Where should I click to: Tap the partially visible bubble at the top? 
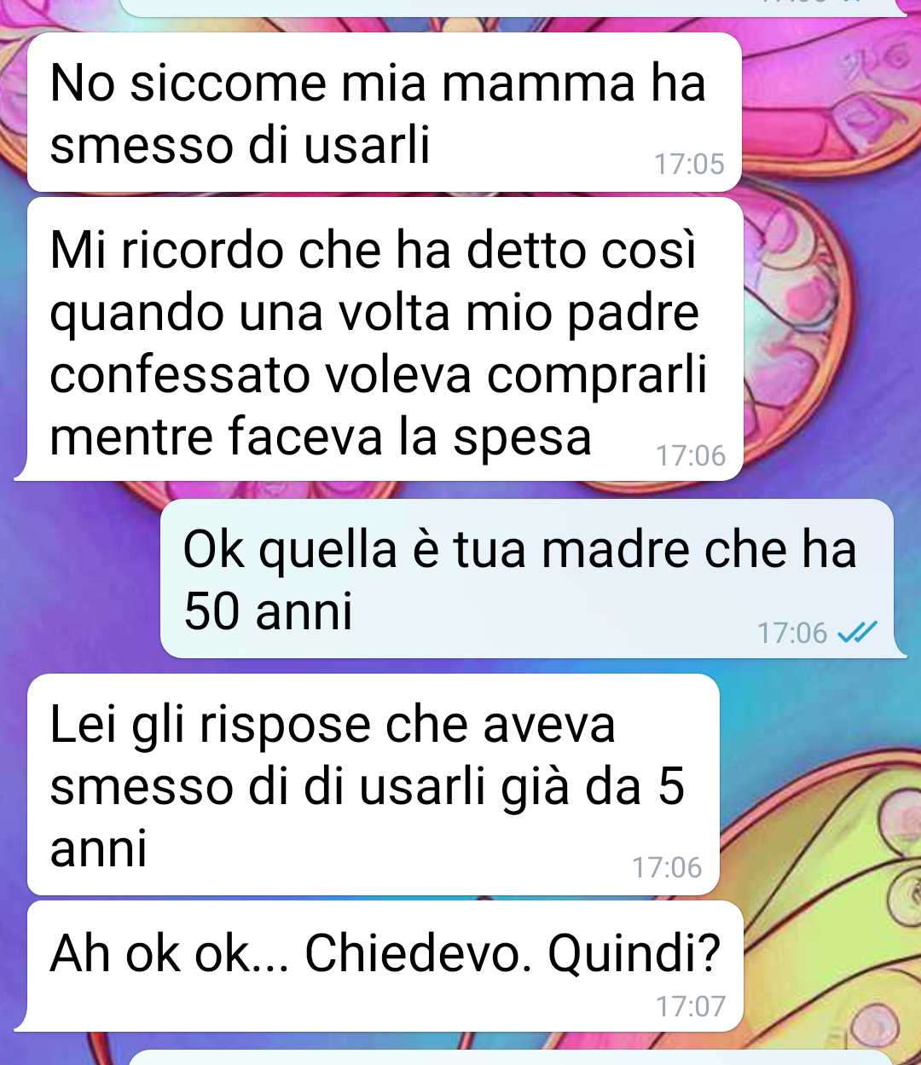click(x=512, y=7)
